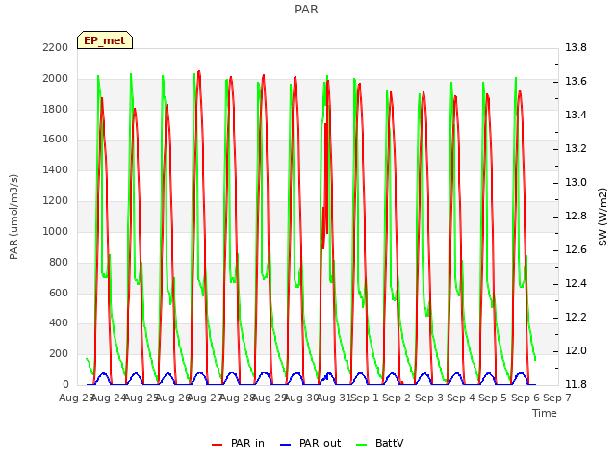Viewport: 616px width, 462px height.
Task: Click the 400 left axis value
Action: tap(59, 323)
